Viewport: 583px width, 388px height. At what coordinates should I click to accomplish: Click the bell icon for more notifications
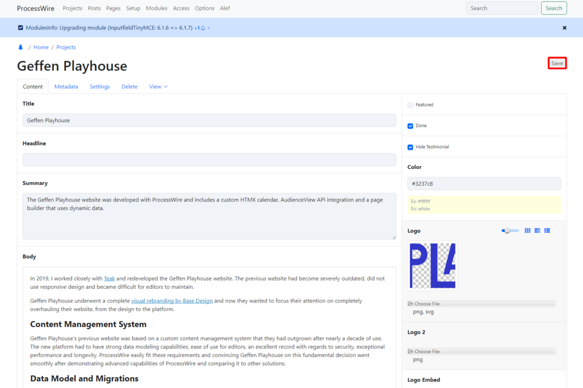tap(203, 28)
